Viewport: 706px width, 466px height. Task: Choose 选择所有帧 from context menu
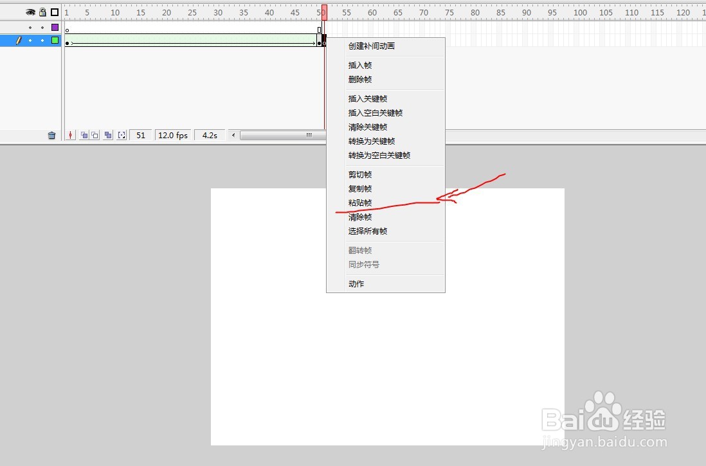click(385, 231)
